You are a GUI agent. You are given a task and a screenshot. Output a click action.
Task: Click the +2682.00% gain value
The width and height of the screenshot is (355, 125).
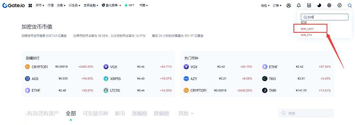[86, 67]
